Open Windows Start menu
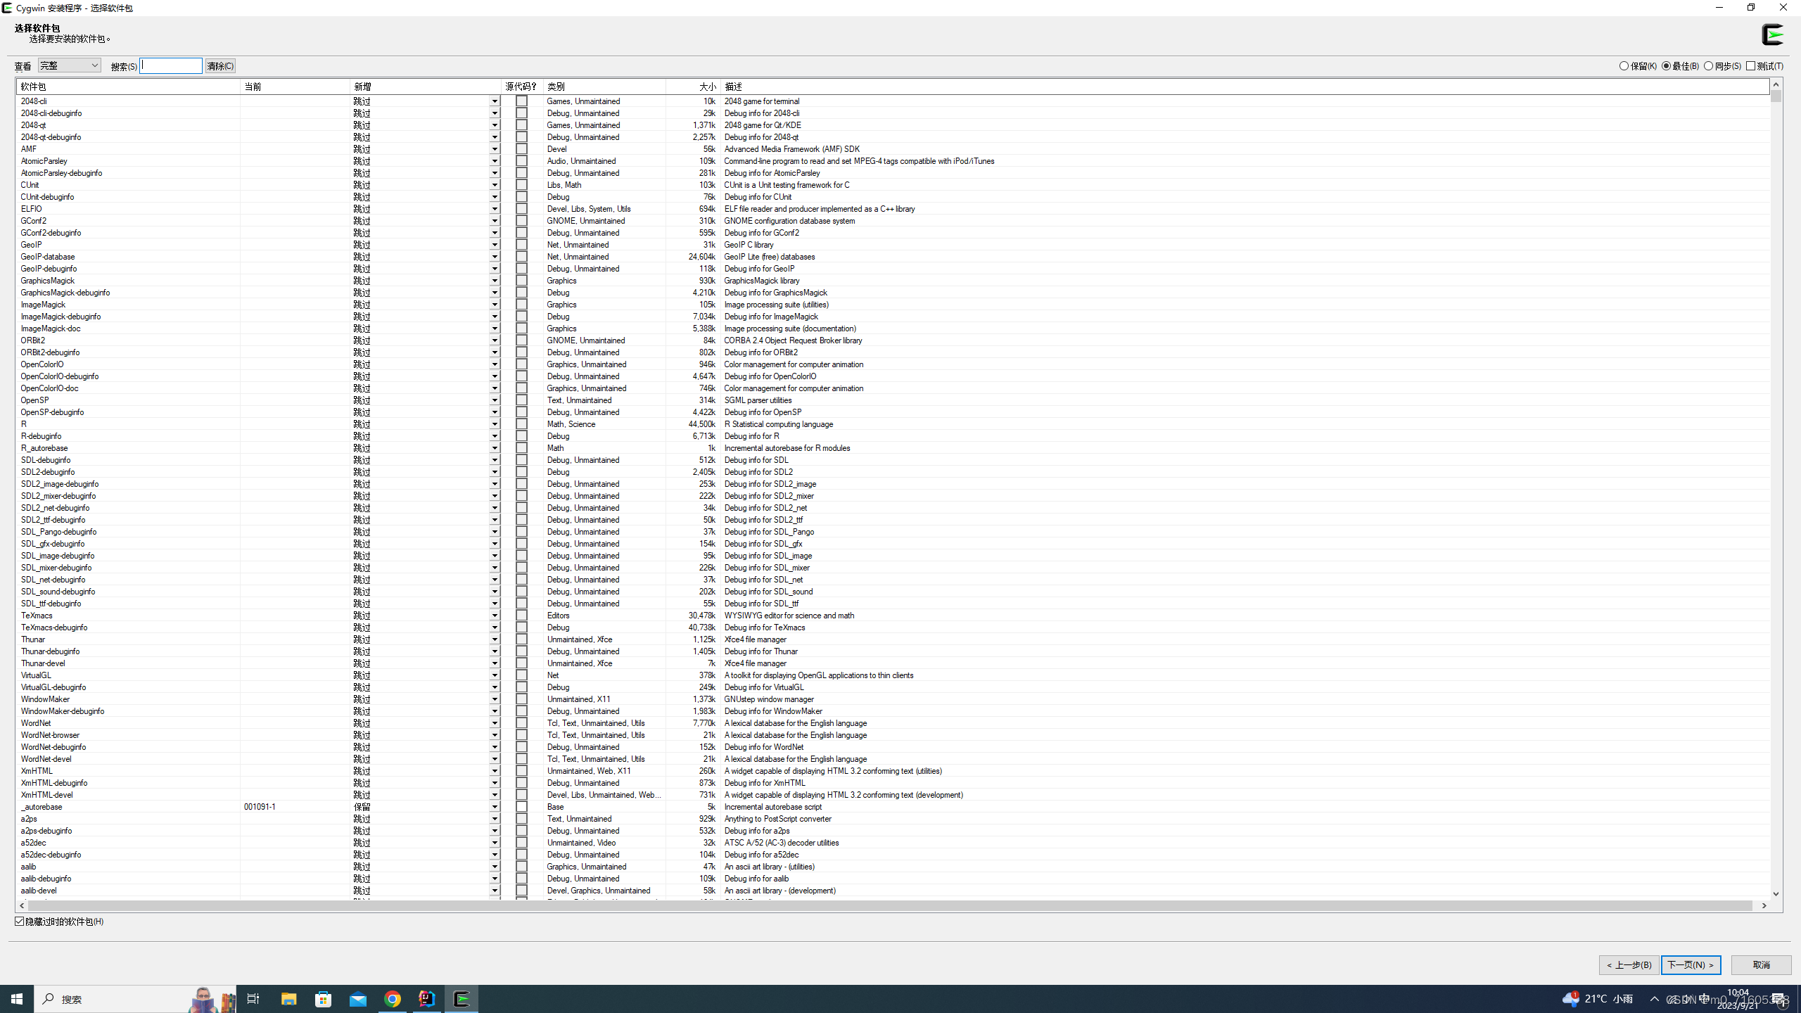The height and width of the screenshot is (1013, 1801). tap(17, 999)
